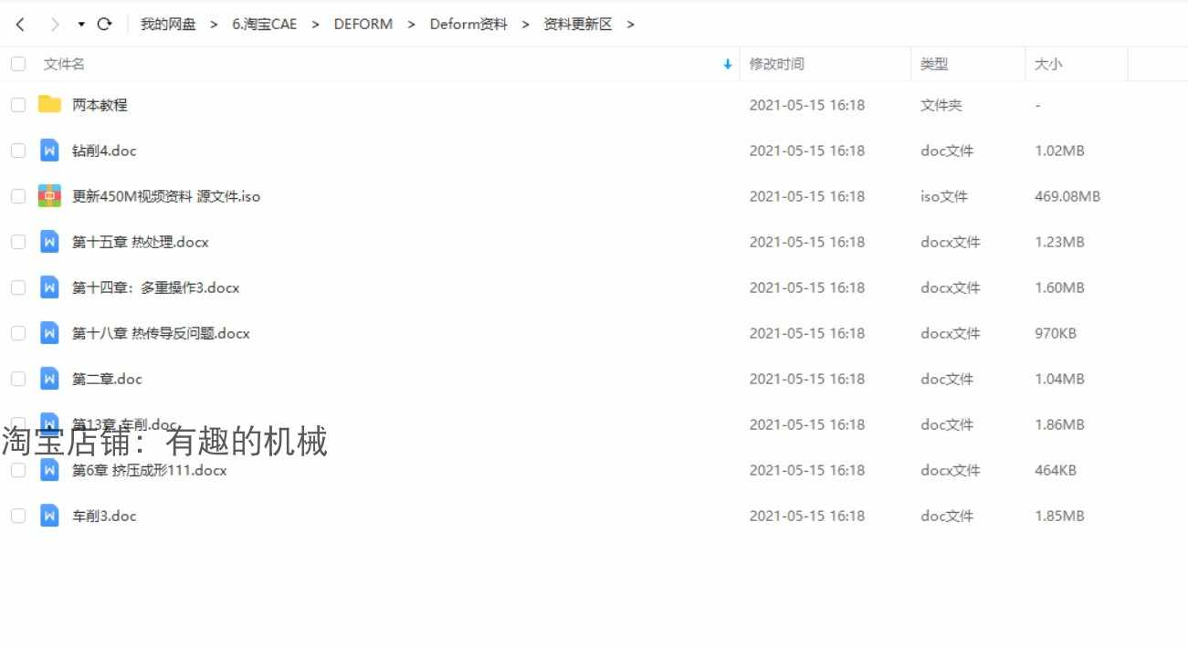Check the box for 更新450M视频资料 源文件.iso
The height and width of the screenshot is (647, 1188).
(18, 196)
